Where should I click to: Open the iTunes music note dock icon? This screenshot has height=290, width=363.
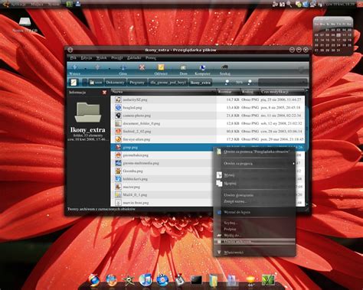(146, 280)
